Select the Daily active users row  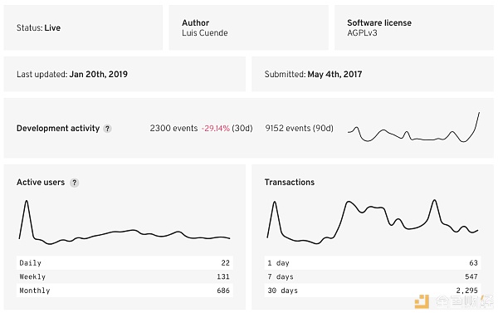tap(124, 263)
